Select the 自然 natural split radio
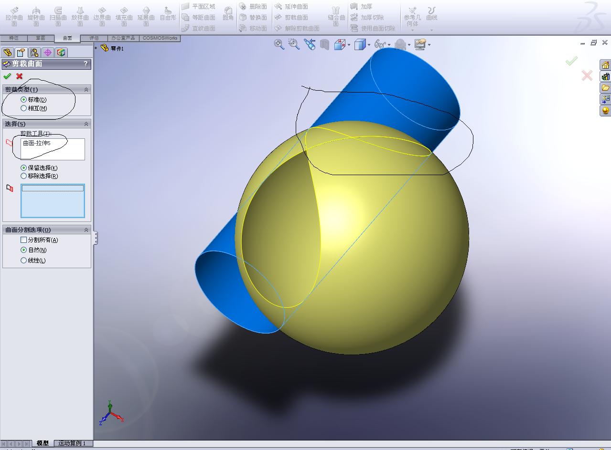Image resolution: width=611 pixels, height=450 pixels. (24, 250)
